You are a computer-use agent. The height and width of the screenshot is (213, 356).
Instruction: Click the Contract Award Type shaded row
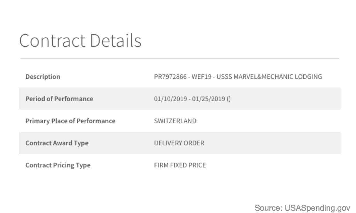(x=180, y=143)
